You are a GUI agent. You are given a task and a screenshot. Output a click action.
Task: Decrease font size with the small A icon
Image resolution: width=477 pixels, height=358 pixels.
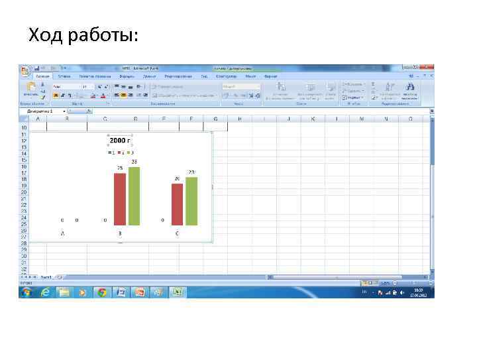coord(106,87)
